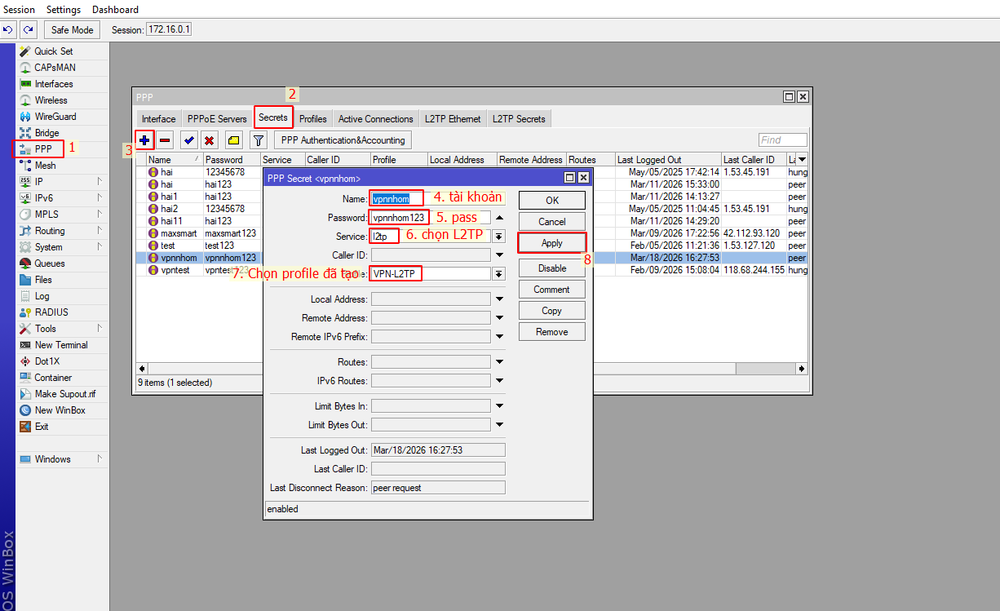The height and width of the screenshot is (611, 1000).
Task: Expand the Limit Bytes In arrow
Action: [x=499, y=406]
